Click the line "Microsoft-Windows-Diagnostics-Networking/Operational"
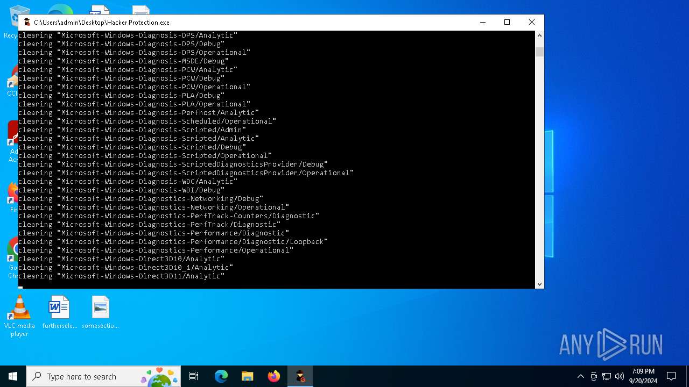 [154, 207]
